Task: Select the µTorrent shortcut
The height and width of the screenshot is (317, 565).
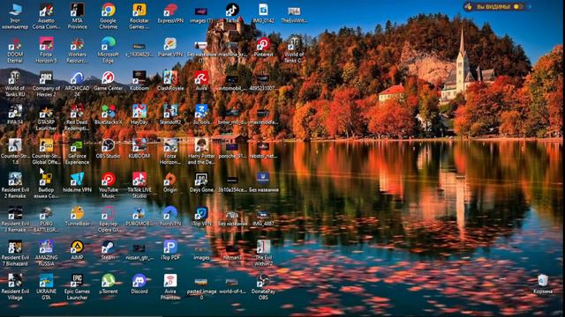Action: (108, 284)
